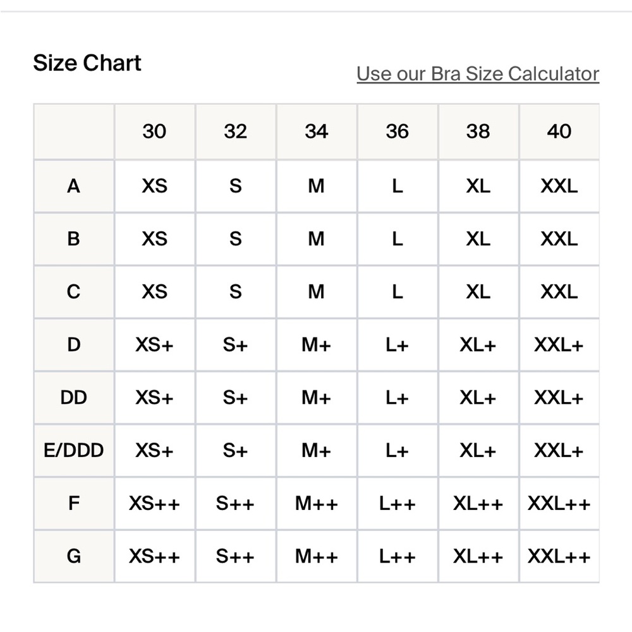The image size is (632, 632).
Task: Click the cup A row label
Action: click(74, 186)
